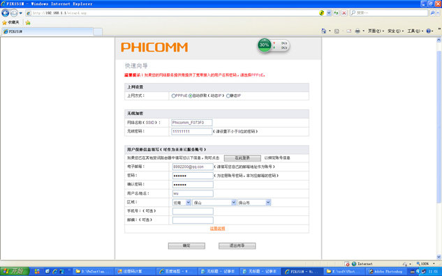Click the Favorites star icon

pyautogui.click(x=4, y=22)
